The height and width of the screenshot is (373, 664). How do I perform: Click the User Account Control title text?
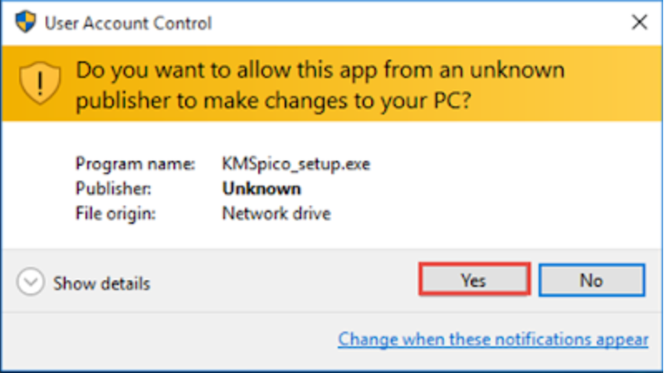(x=128, y=23)
